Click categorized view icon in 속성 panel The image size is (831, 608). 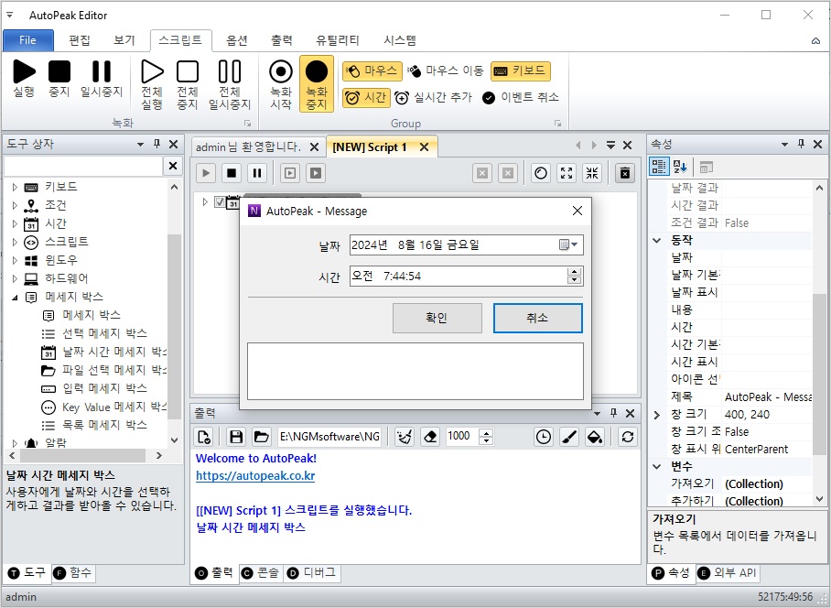(659, 167)
